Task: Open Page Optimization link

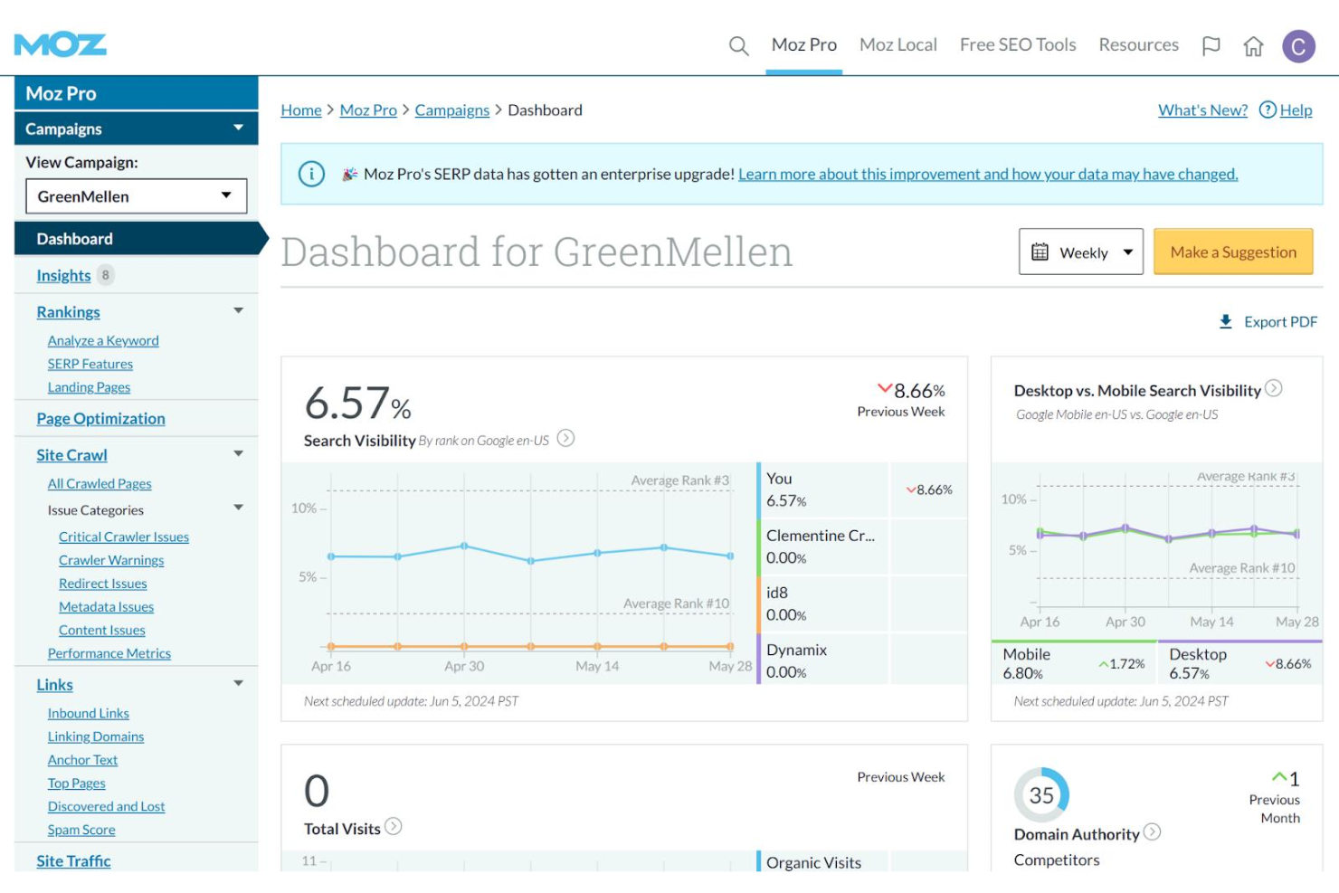Action: (x=100, y=418)
